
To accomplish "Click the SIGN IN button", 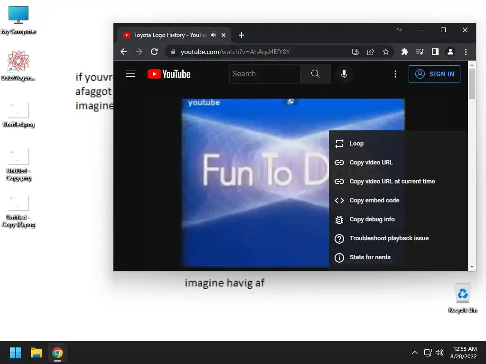I will (434, 74).
